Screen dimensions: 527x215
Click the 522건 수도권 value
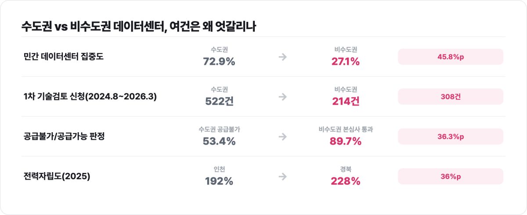tap(219, 102)
